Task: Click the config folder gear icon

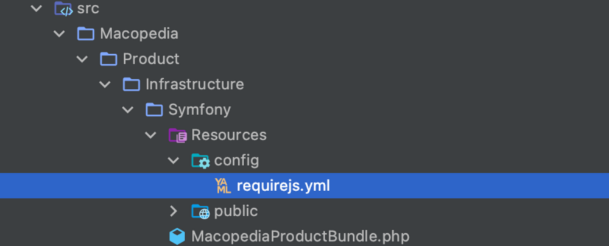Action: click(x=200, y=161)
